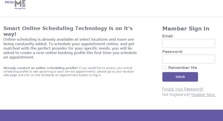The image size is (223, 121).
Task: Click the small 'Massage Envy' text under the logo
Action: coord(20,9)
